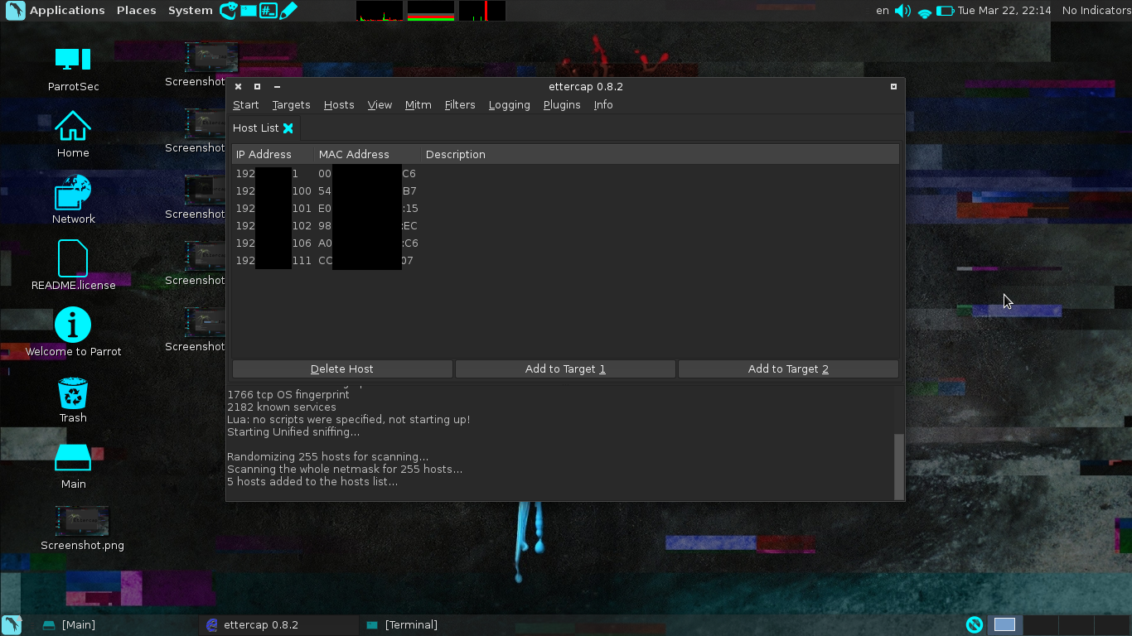Click log line 'Starting Unified sniffing...'
Image resolution: width=1132 pixels, height=636 pixels.
point(293,432)
